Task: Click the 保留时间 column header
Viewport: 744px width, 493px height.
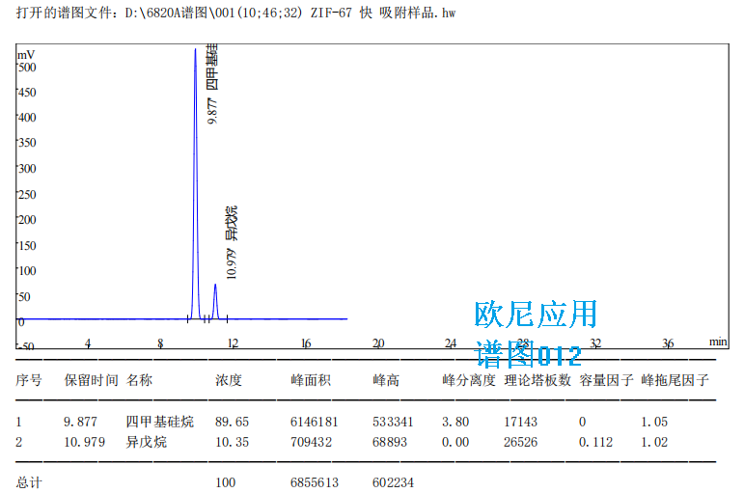Action: coord(91,380)
